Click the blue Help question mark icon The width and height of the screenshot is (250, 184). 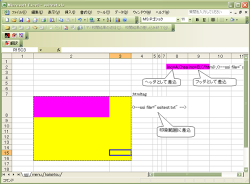124,20
